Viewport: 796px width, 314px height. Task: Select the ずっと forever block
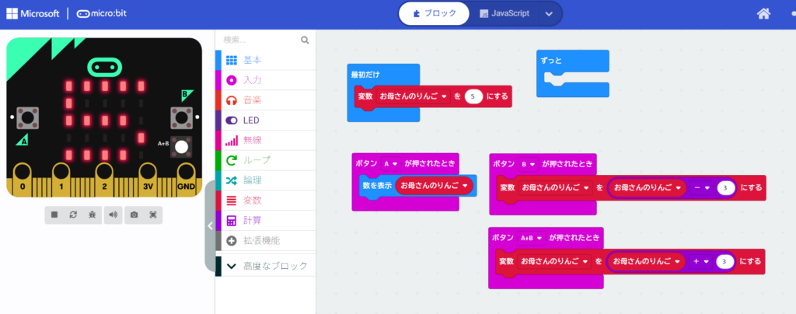pyautogui.click(x=551, y=61)
